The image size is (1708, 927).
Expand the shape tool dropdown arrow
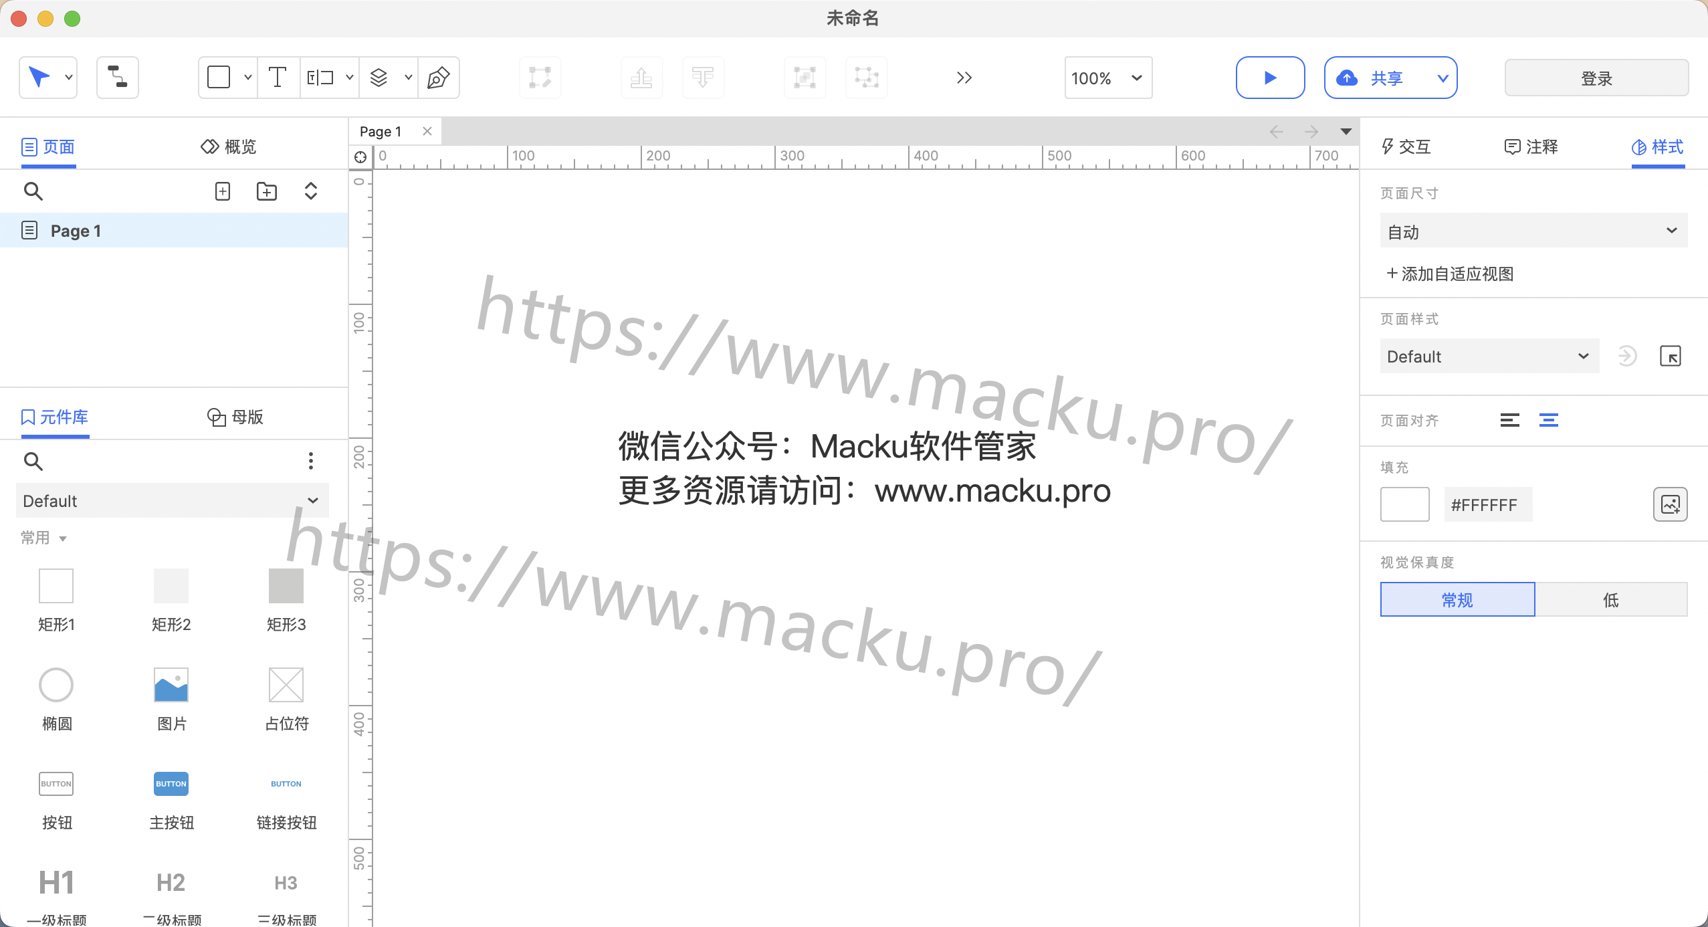(x=248, y=78)
